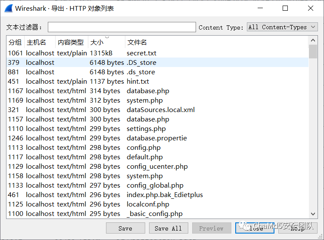Select the localconf.php row
The height and width of the screenshot is (240, 324).
(157, 205)
